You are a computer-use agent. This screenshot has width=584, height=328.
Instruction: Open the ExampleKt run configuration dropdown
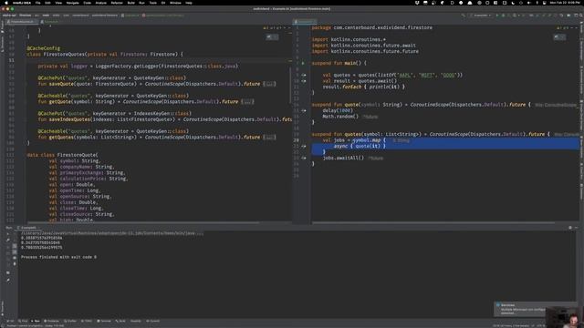(481, 15)
